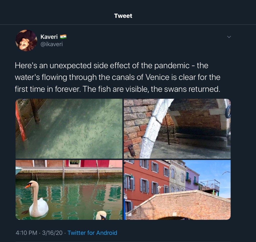Click the display name Kaveri
The height and width of the screenshot is (242, 256).
49,37
